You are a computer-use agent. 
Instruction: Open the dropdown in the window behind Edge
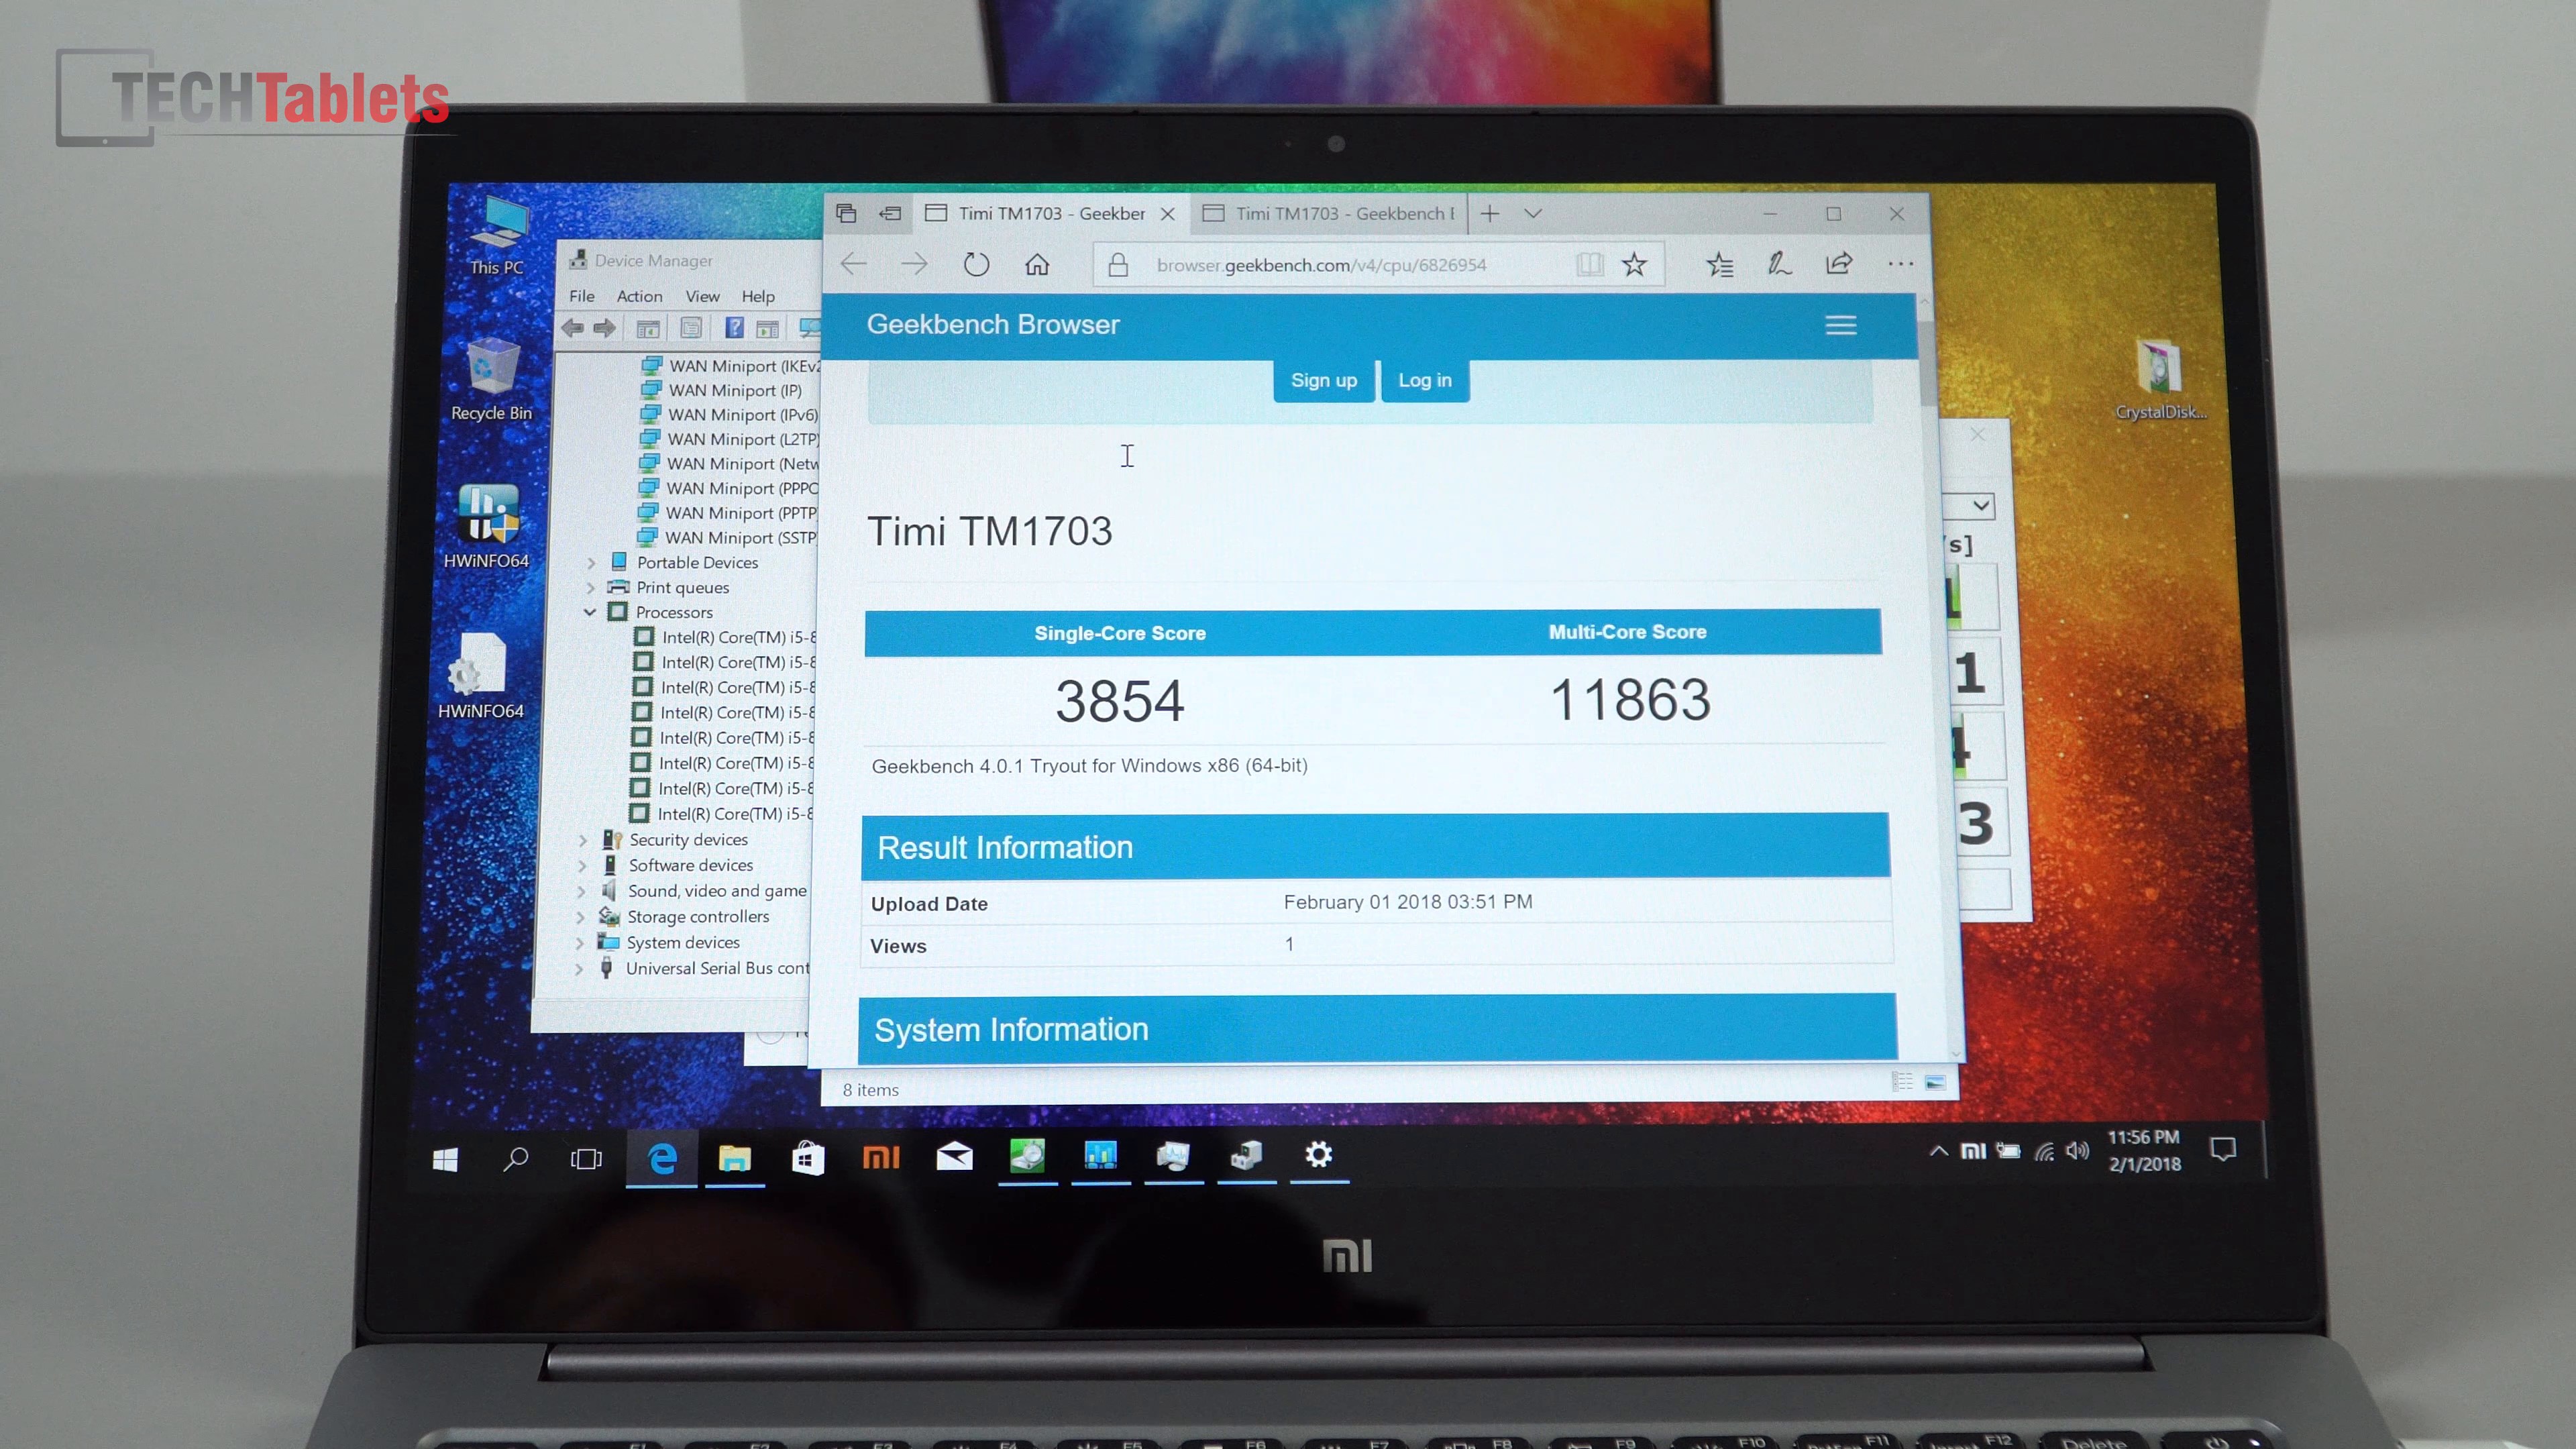[1980, 506]
